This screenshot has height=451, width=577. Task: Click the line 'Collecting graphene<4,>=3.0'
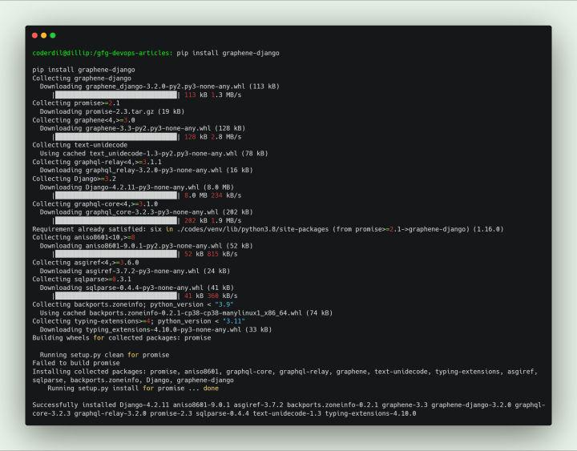pyautogui.click(x=83, y=120)
